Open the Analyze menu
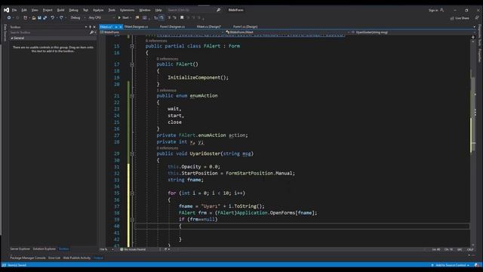 [x=98, y=10]
